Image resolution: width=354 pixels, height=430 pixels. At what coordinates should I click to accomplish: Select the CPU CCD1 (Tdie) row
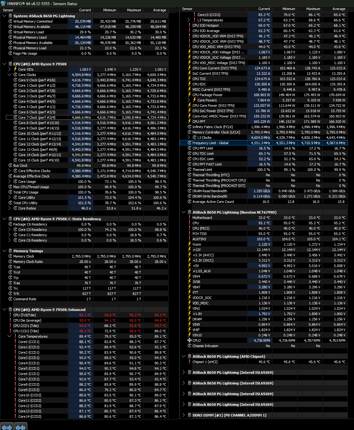[87, 326]
